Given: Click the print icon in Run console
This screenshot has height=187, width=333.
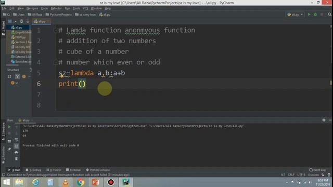Looking at the screenshot, I should (16, 152).
